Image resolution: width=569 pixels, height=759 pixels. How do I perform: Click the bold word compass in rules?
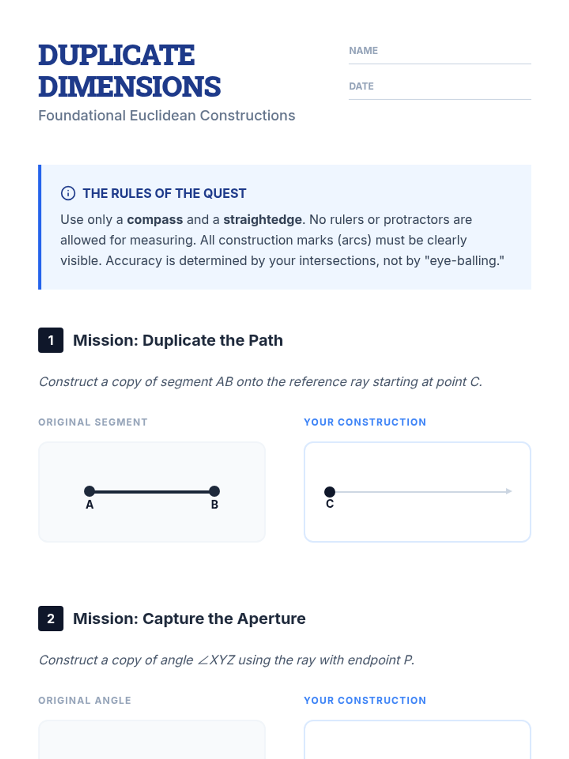pyautogui.click(x=155, y=220)
